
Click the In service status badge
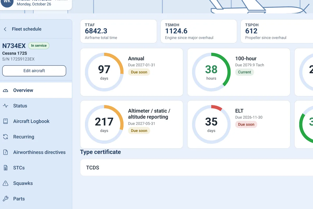39,46
